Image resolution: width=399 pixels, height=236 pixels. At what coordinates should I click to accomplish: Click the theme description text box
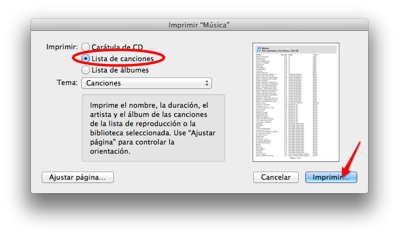[x=153, y=128]
